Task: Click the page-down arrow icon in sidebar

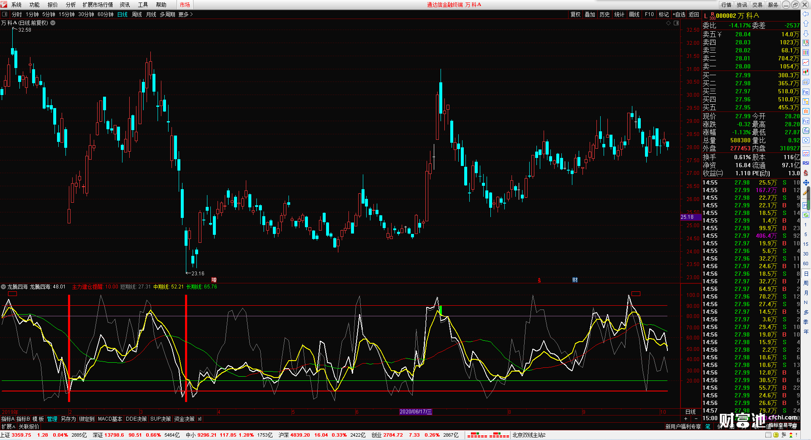Action: 806,33
